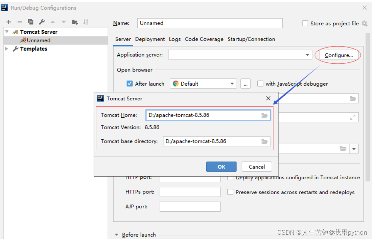Move configuration down with down arrow
The width and height of the screenshot is (372, 239).
click(64, 22)
